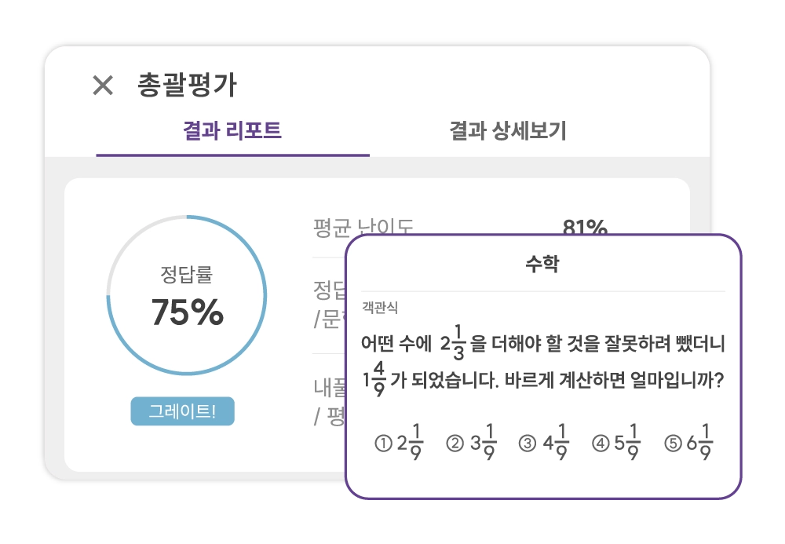This screenshot has width=785, height=544.
Task: Click the 객관식 question type label
Action: 380,308
